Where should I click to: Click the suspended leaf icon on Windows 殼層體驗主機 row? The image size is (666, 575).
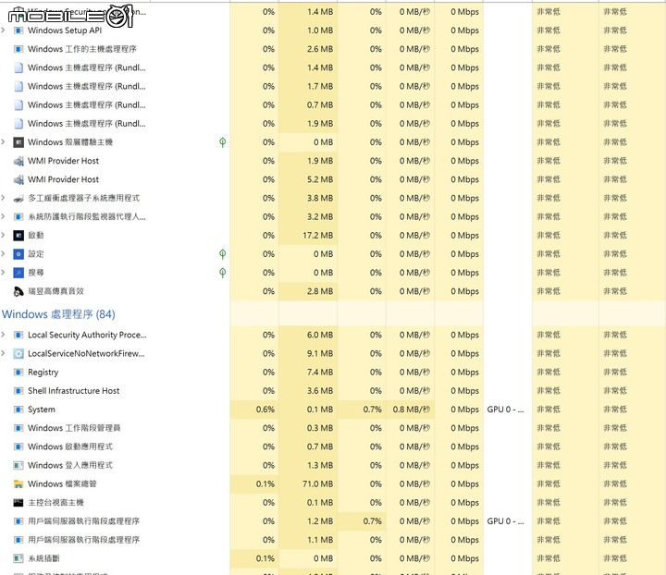[x=222, y=142]
